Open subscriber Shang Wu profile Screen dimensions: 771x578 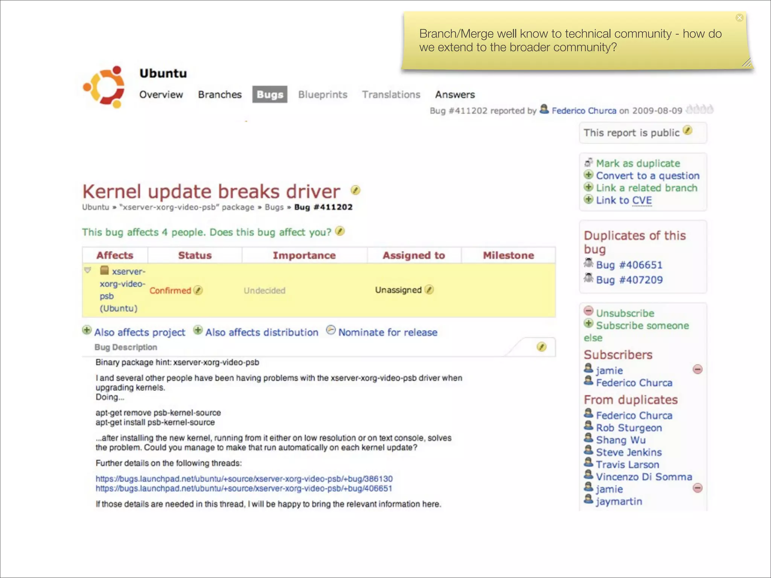tap(621, 440)
